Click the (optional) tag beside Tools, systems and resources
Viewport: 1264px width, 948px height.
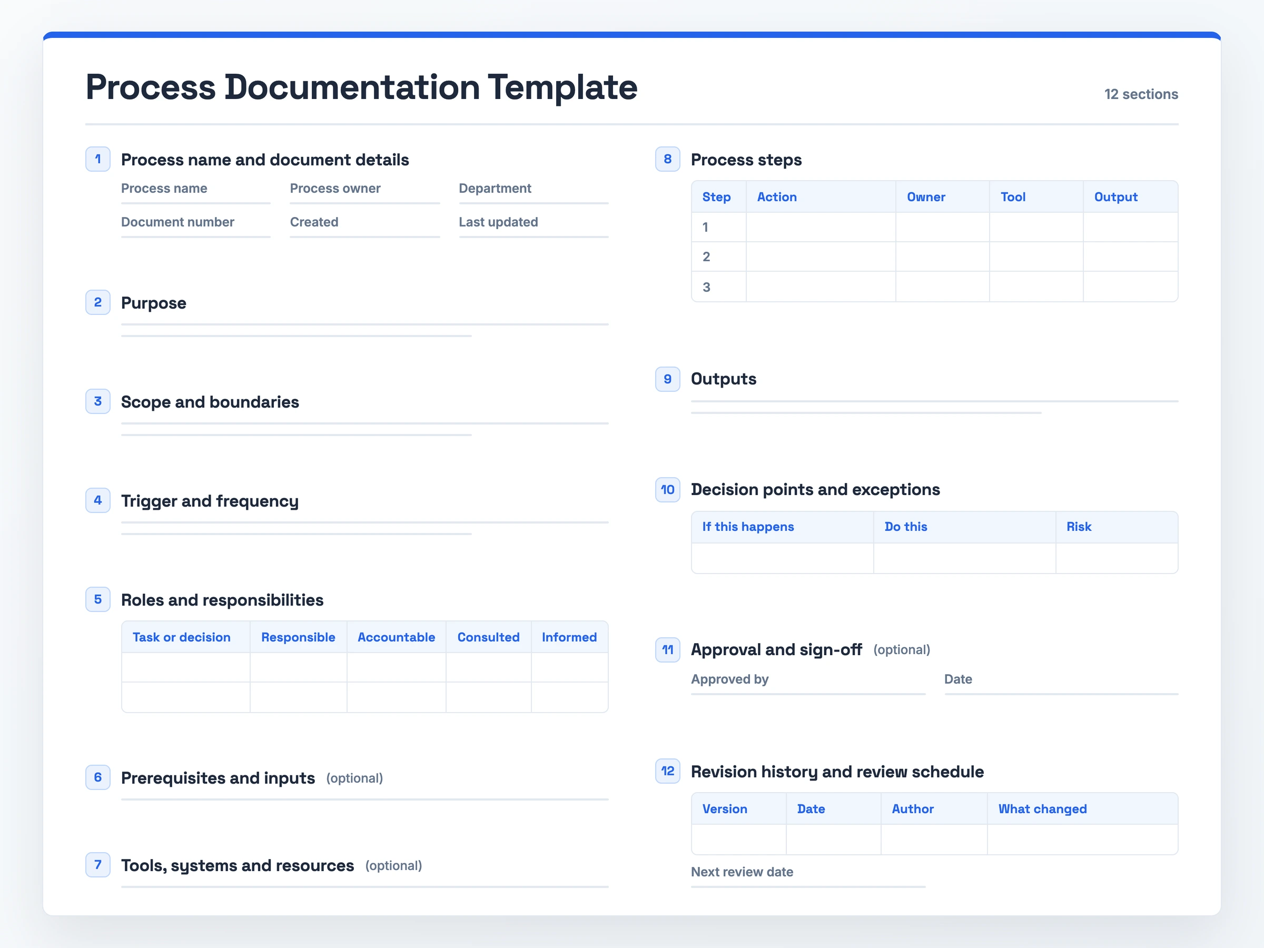pos(394,866)
